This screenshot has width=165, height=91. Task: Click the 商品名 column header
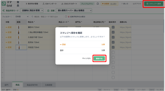pyautogui.click(x=42, y=22)
